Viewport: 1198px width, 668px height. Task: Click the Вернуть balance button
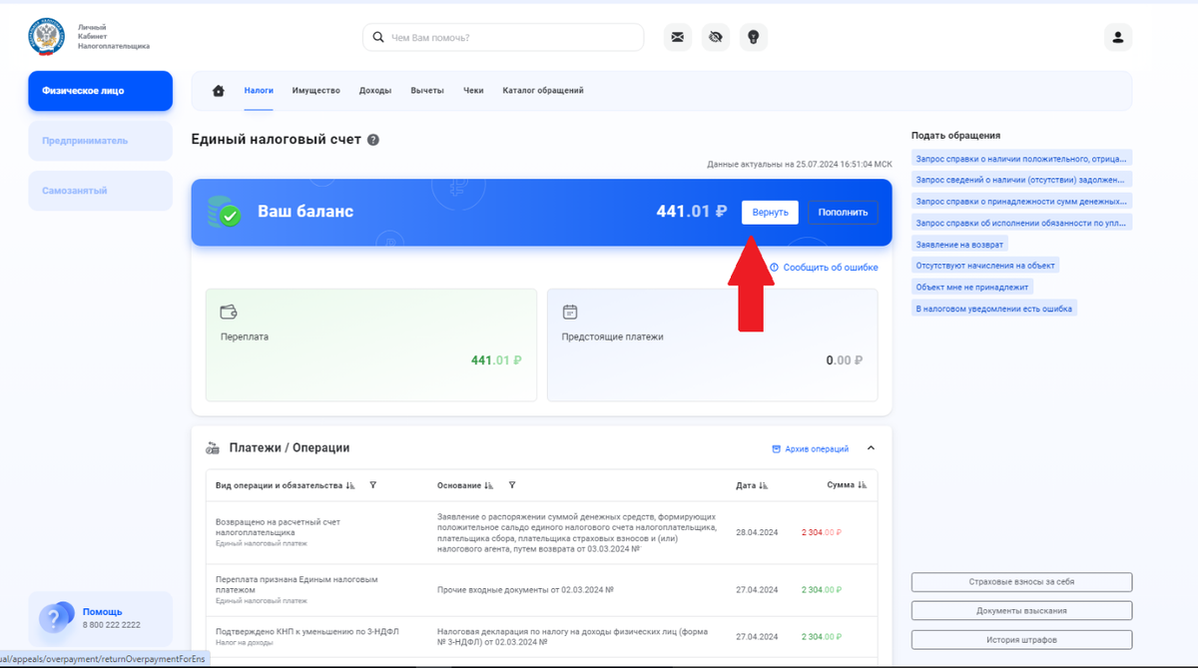pyautogui.click(x=770, y=212)
